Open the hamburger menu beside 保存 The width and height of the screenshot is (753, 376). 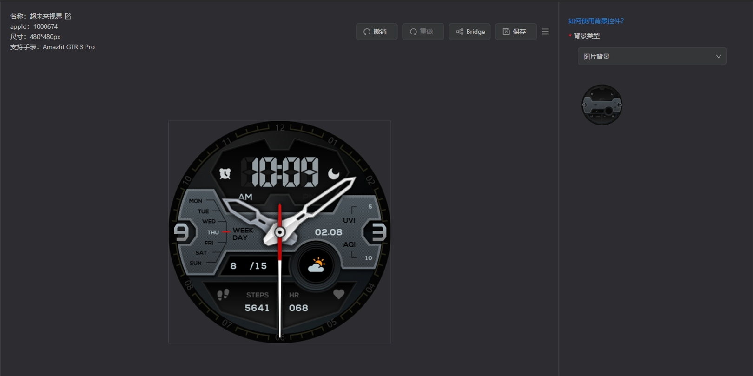click(545, 32)
